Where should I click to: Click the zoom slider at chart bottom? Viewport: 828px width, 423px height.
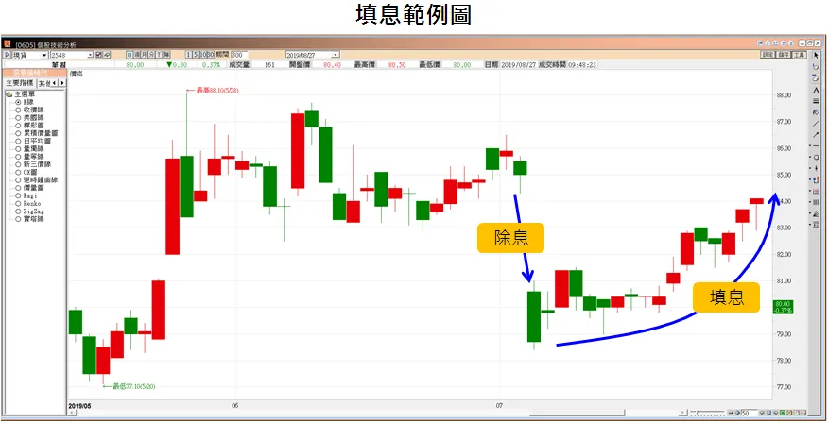pyautogui.click(x=709, y=414)
